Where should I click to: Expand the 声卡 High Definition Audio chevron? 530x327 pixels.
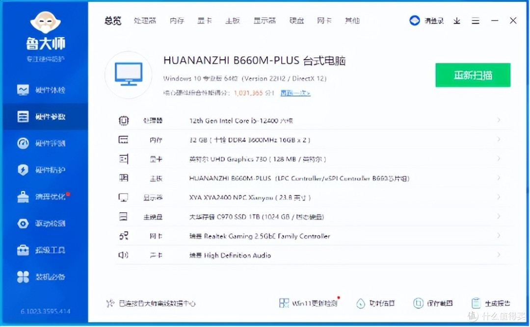(x=499, y=255)
